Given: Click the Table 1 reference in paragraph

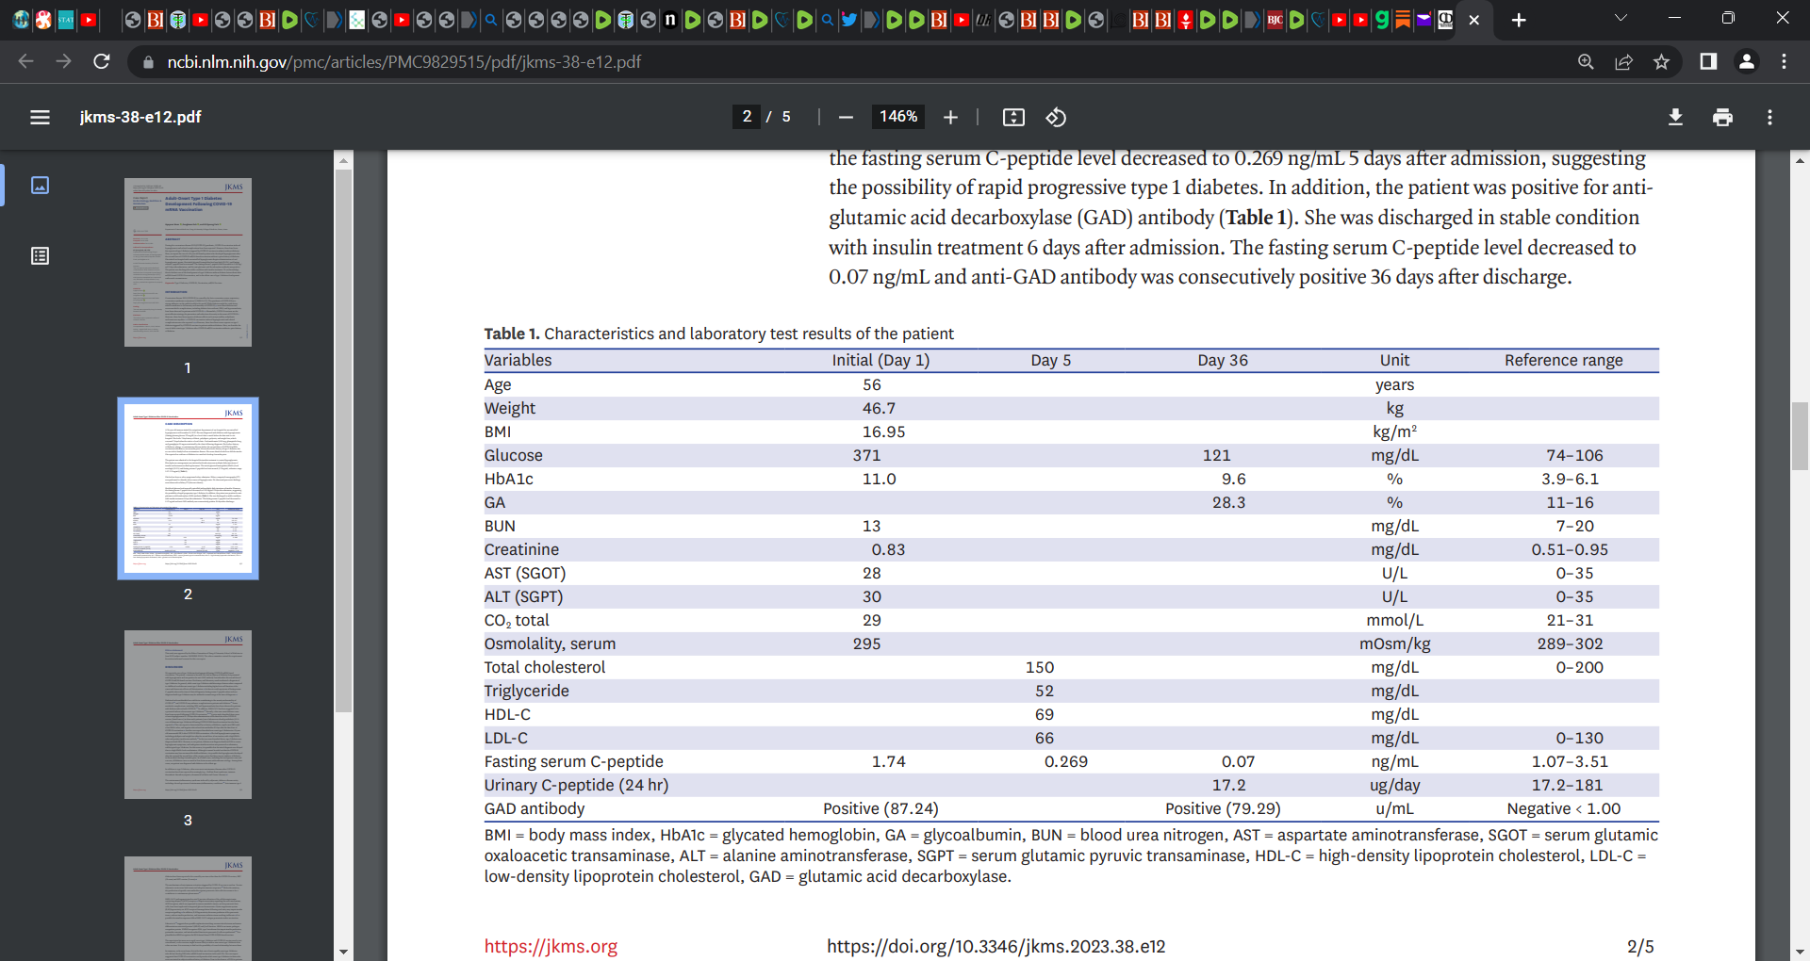Looking at the screenshot, I should pos(1256,218).
